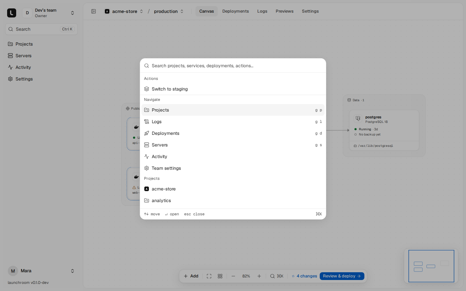Open acme-store project from the palette
The height and width of the screenshot is (291, 466).
click(x=233, y=189)
